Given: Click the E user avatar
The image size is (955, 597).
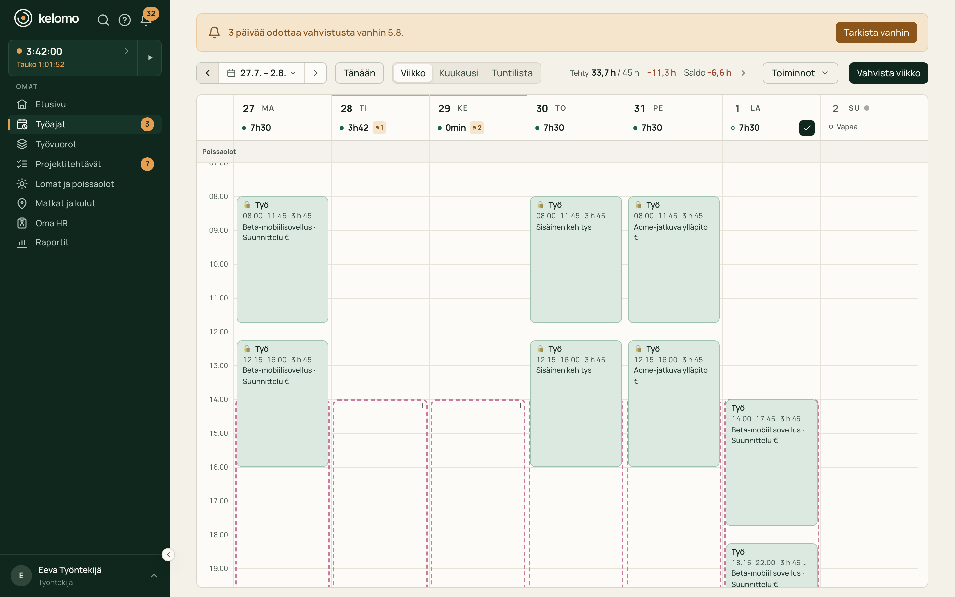Looking at the screenshot, I should (21, 576).
